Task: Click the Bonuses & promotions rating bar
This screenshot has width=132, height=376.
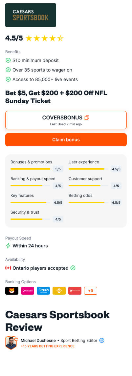Action: click(x=30, y=169)
